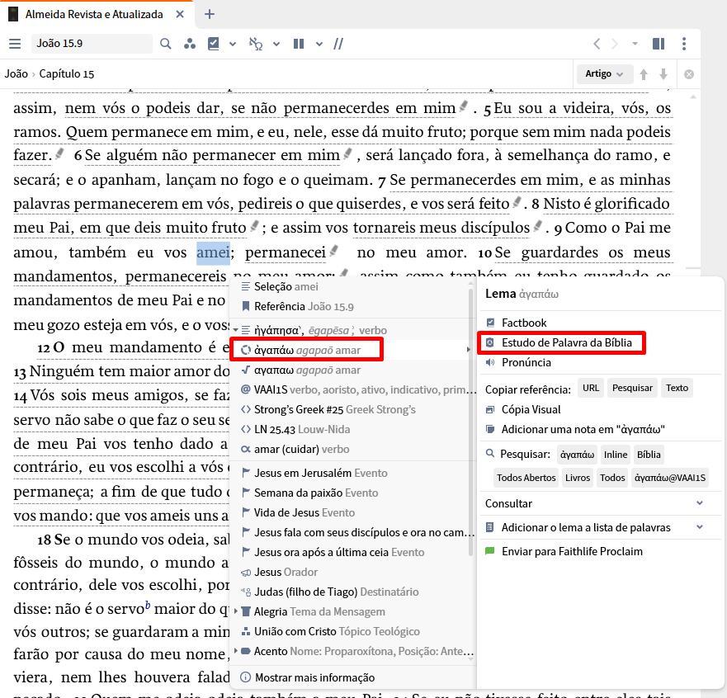Search inline with the Inline button

616,455
